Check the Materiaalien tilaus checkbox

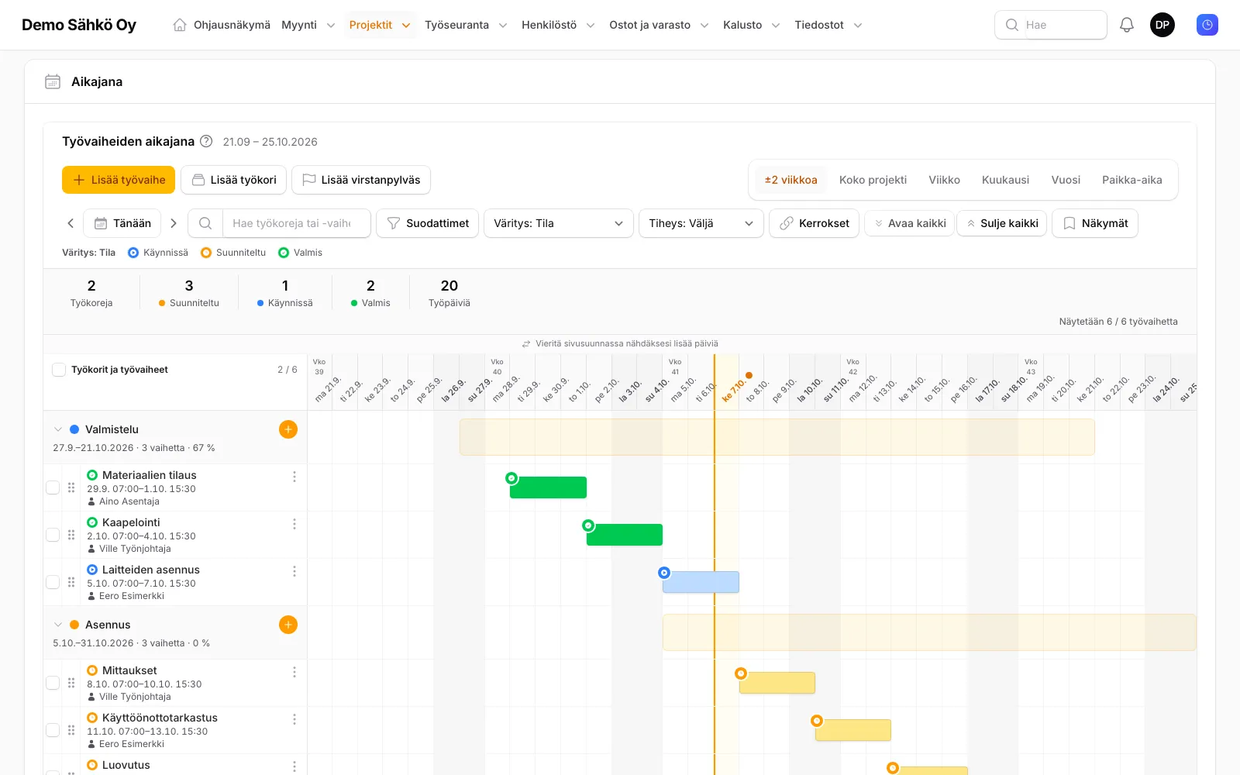[x=53, y=487]
